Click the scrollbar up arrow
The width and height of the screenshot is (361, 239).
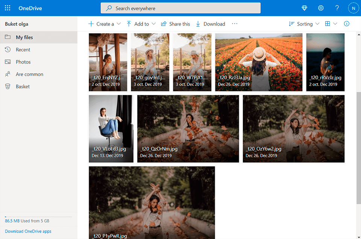359,35
